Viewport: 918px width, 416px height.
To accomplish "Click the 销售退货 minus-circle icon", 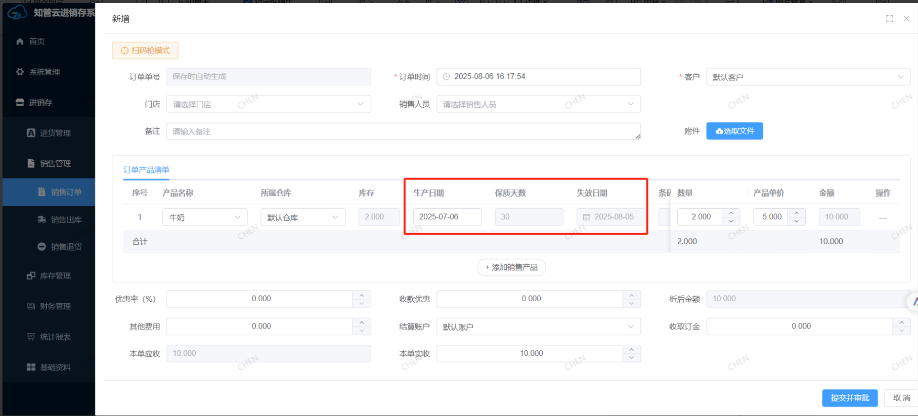I will coord(42,247).
